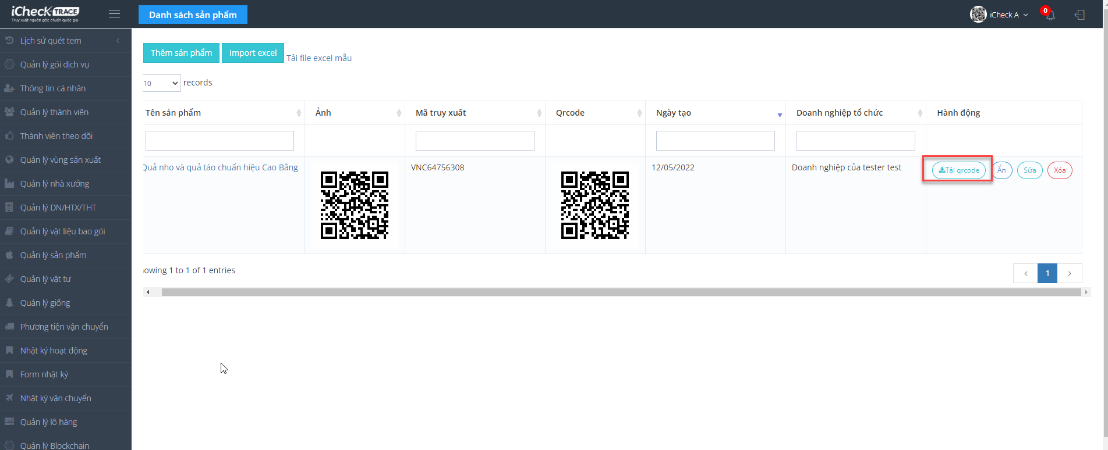Click the Thông tin cá nhân user icon
This screenshot has width=1108, height=450.
tap(9, 88)
